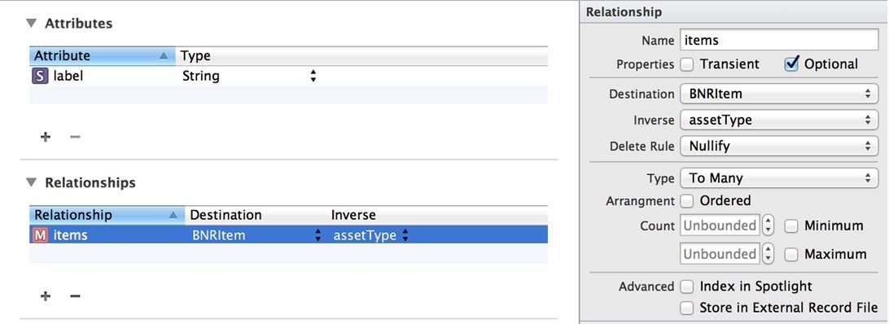Add a new attribute with plus button
This screenshot has width=889, height=324.
click(46, 137)
